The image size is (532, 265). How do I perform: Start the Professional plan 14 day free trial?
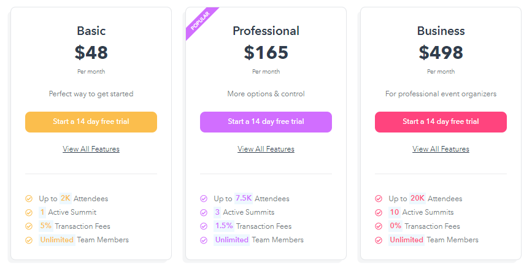click(266, 122)
